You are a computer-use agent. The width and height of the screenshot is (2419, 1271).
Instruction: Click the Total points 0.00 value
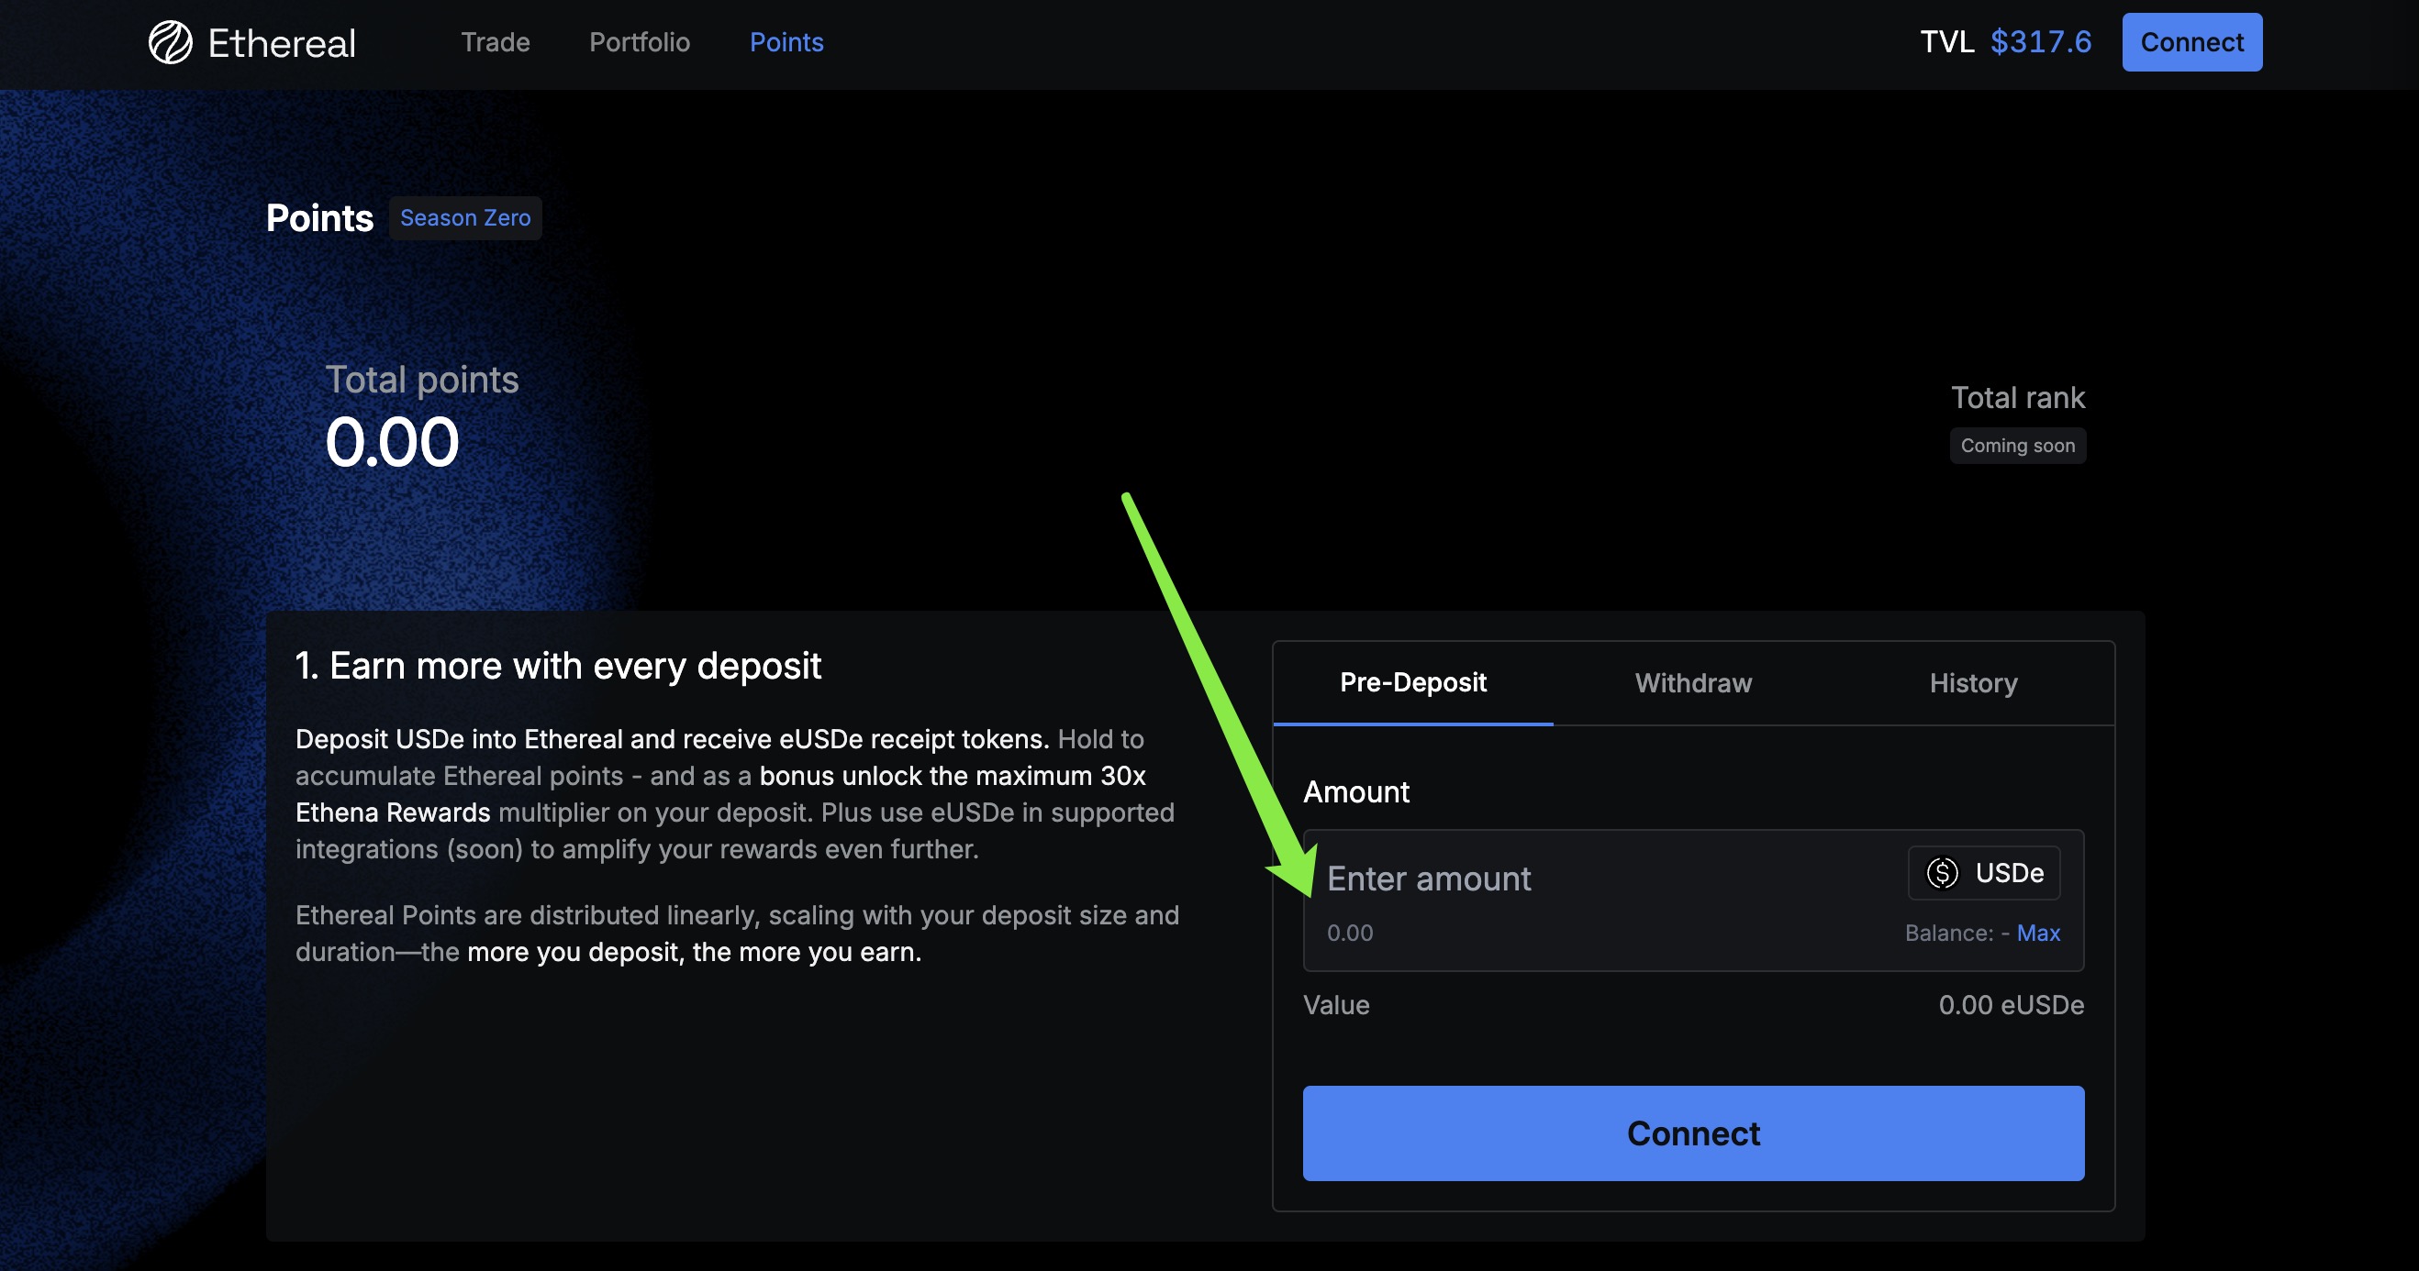392,442
